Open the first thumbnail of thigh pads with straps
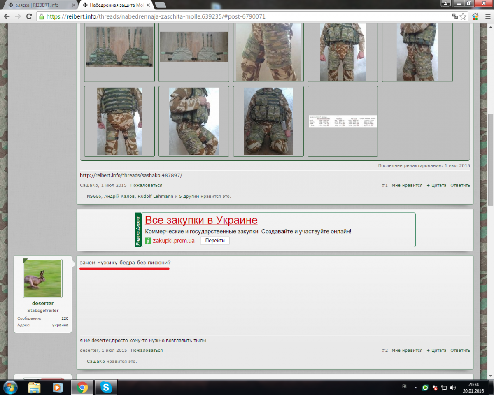 pyautogui.click(x=119, y=46)
